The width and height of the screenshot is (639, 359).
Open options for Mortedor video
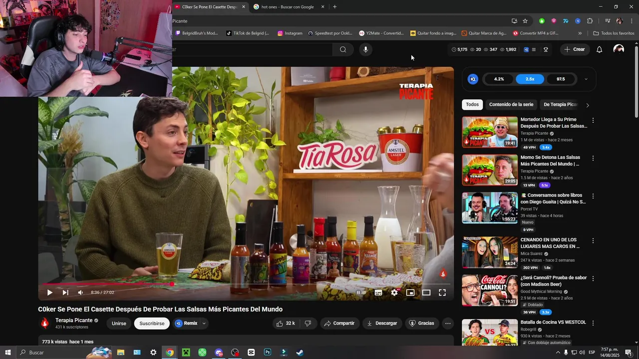pos(593,120)
